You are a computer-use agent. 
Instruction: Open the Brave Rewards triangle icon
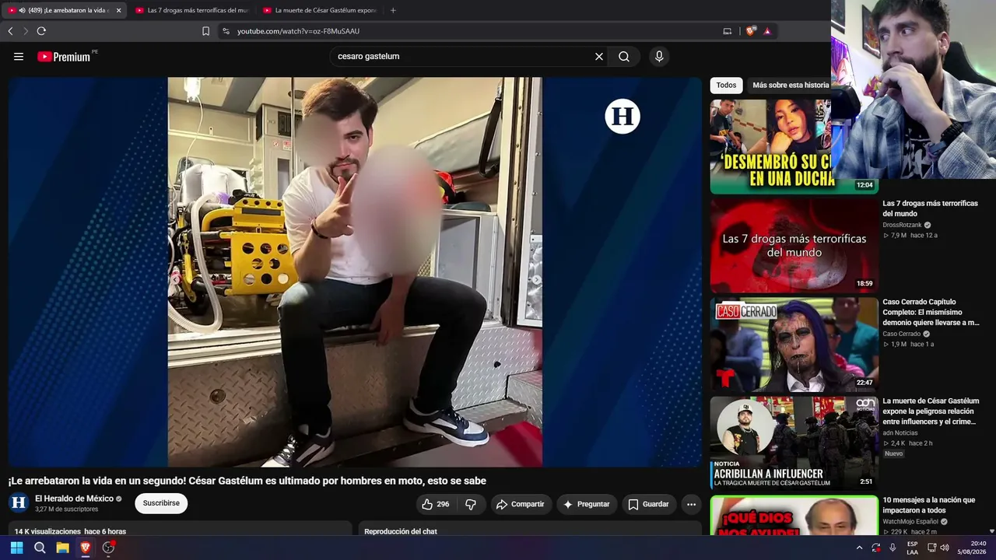coord(767,31)
